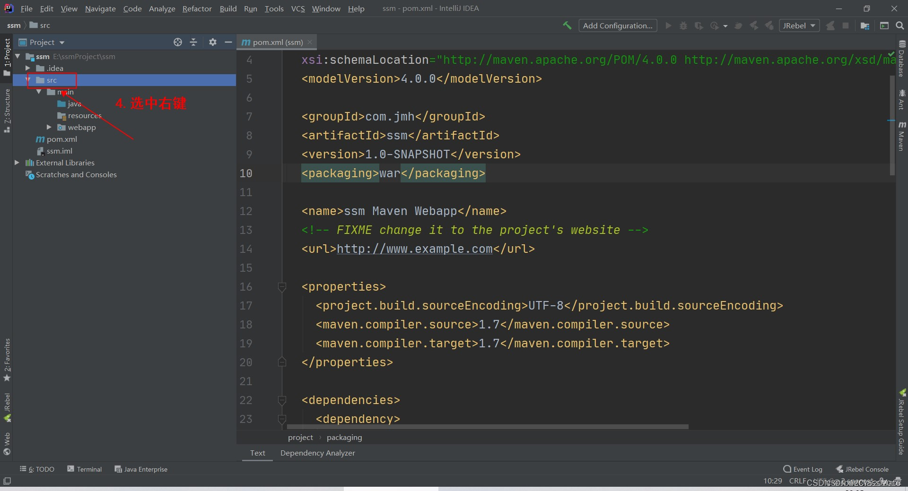Open the Maven tool window
Screen dimensions: 908x491
point(901,136)
